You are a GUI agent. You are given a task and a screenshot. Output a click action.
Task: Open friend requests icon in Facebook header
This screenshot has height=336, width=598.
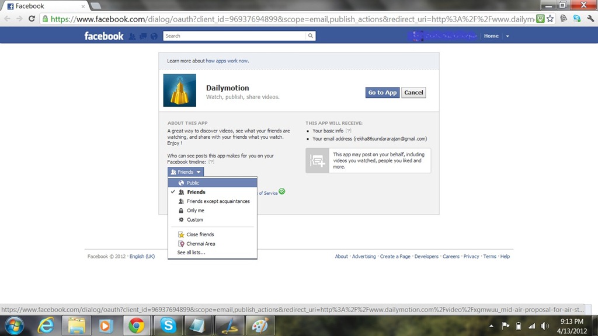pos(132,36)
